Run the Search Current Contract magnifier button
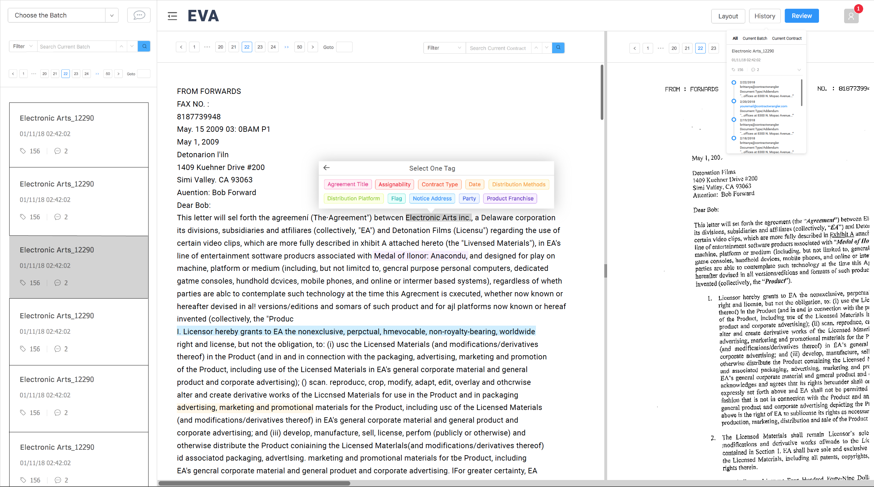Viewport: 874px width, 487px height. (x=558, y=48)
